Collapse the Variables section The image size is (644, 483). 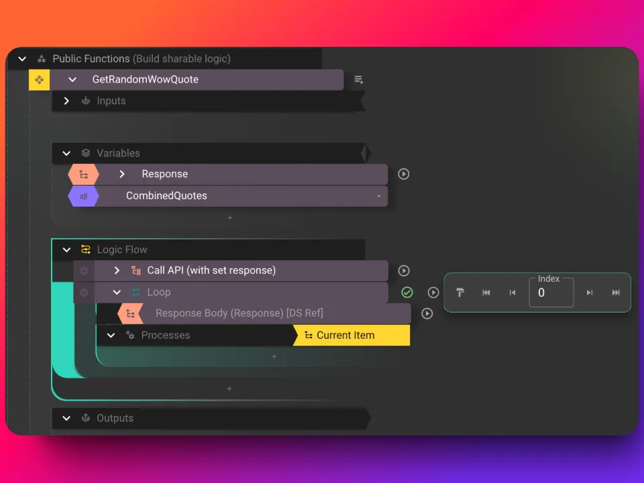coord(66,153)
